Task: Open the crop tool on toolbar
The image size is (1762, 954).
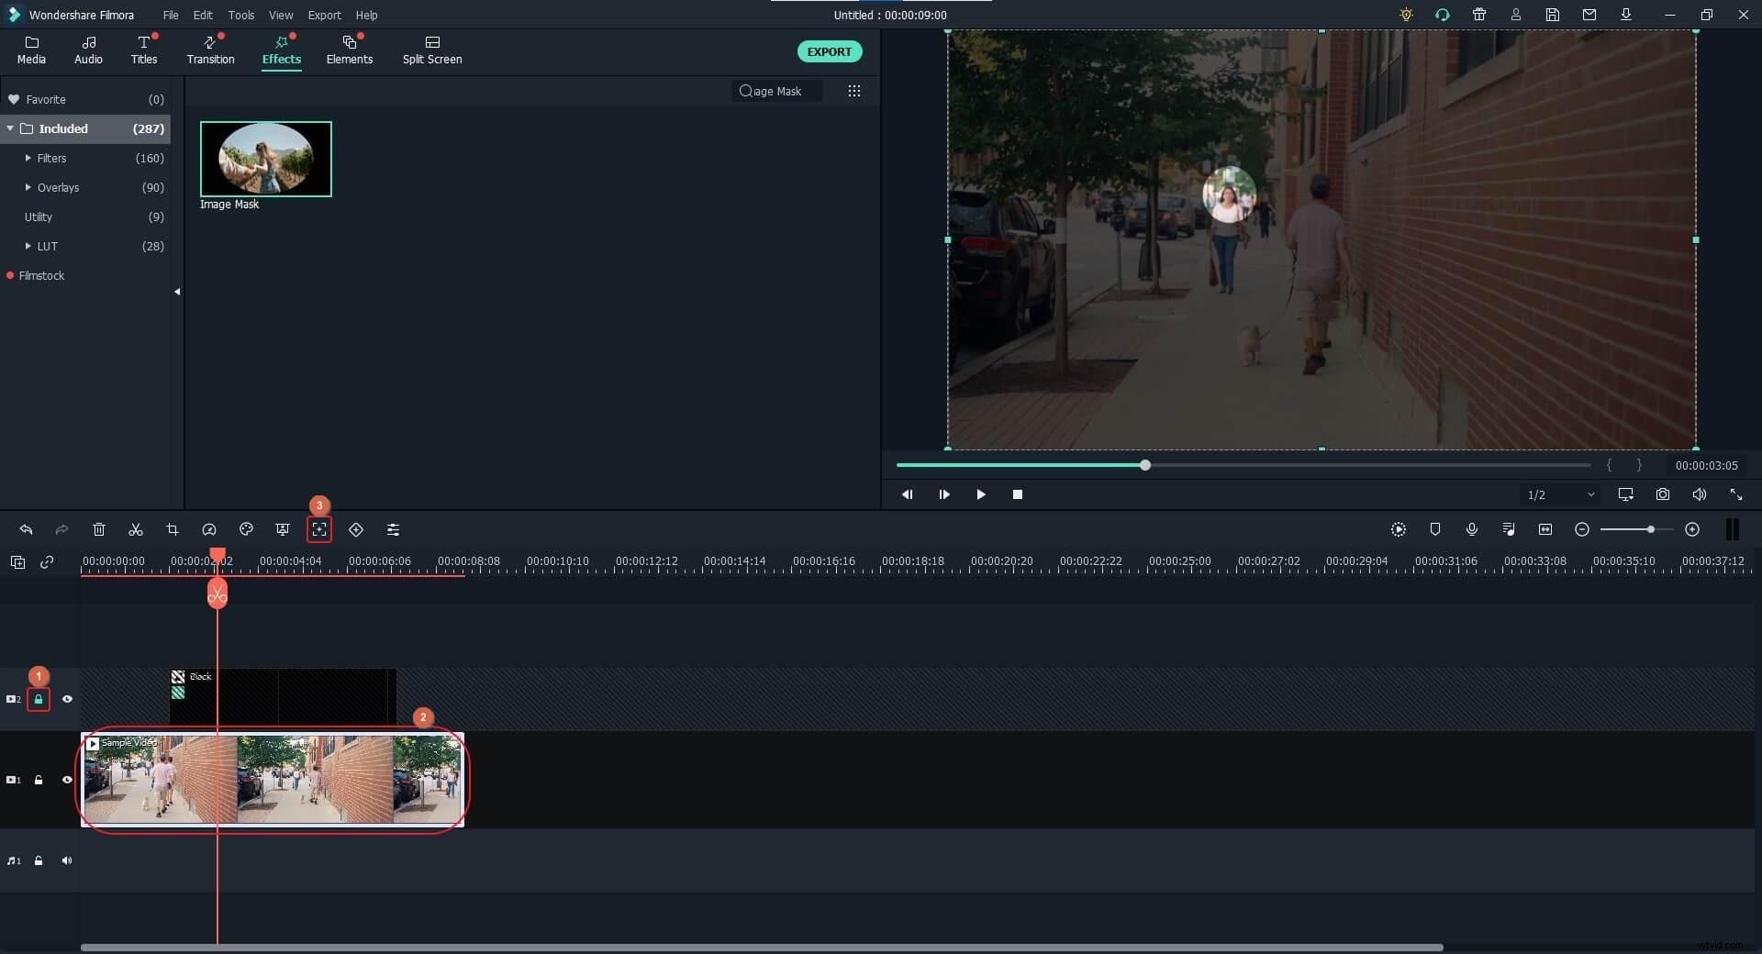Action: tap(173, 530)
